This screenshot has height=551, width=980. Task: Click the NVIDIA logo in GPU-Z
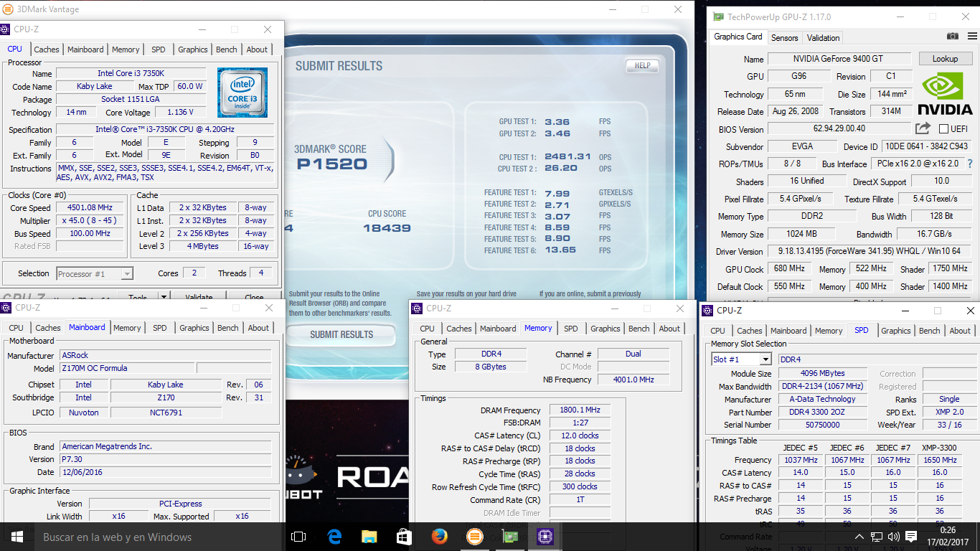[945, 93]
